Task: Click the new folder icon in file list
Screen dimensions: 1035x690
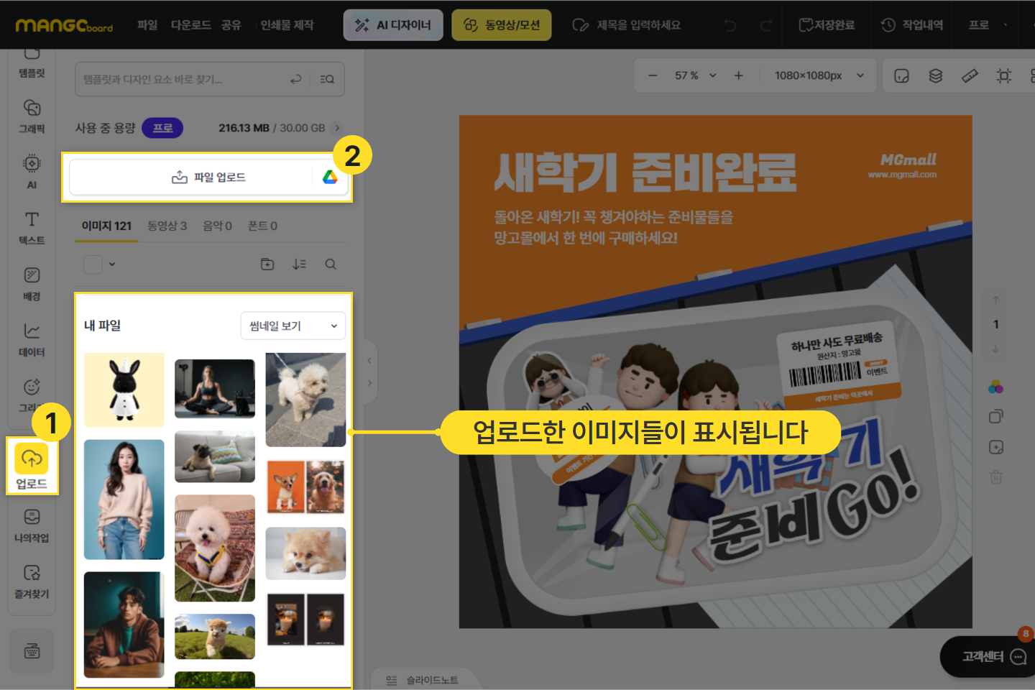Action: [x=267, y=264]
